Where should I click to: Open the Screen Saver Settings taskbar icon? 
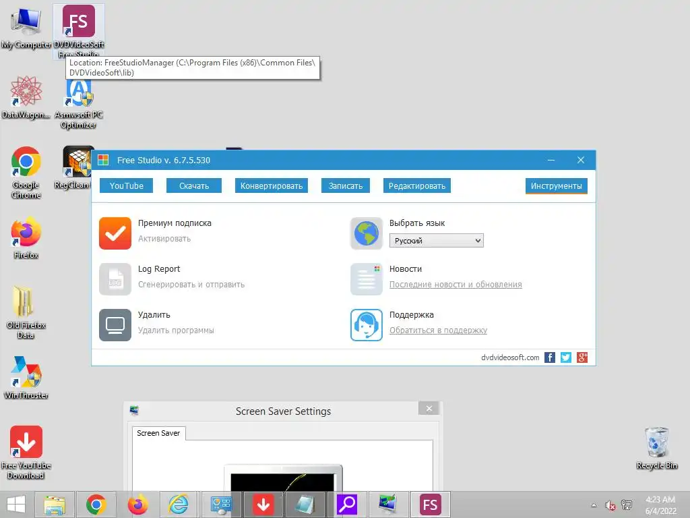(x=388, y=505)
